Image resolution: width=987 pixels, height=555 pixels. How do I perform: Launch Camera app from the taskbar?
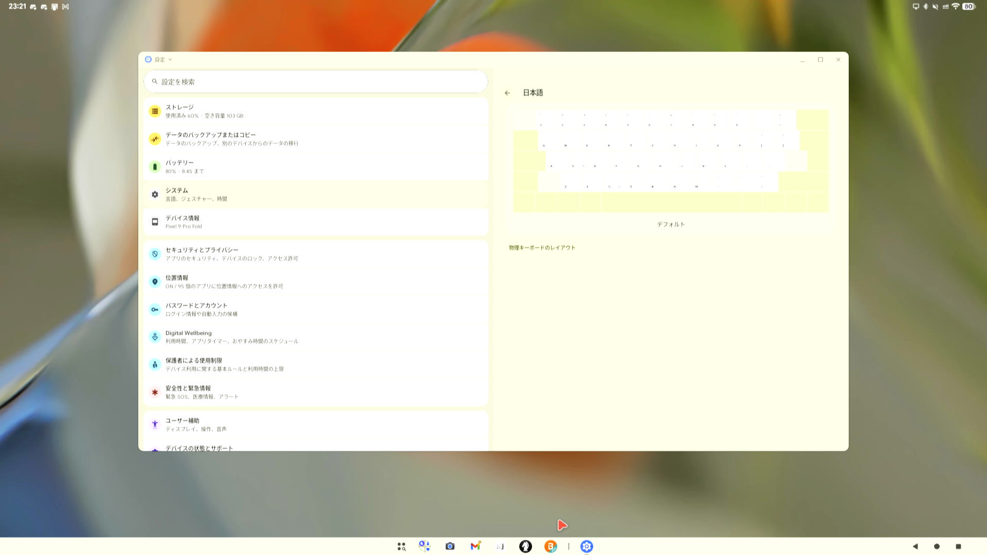pos(450,546)
